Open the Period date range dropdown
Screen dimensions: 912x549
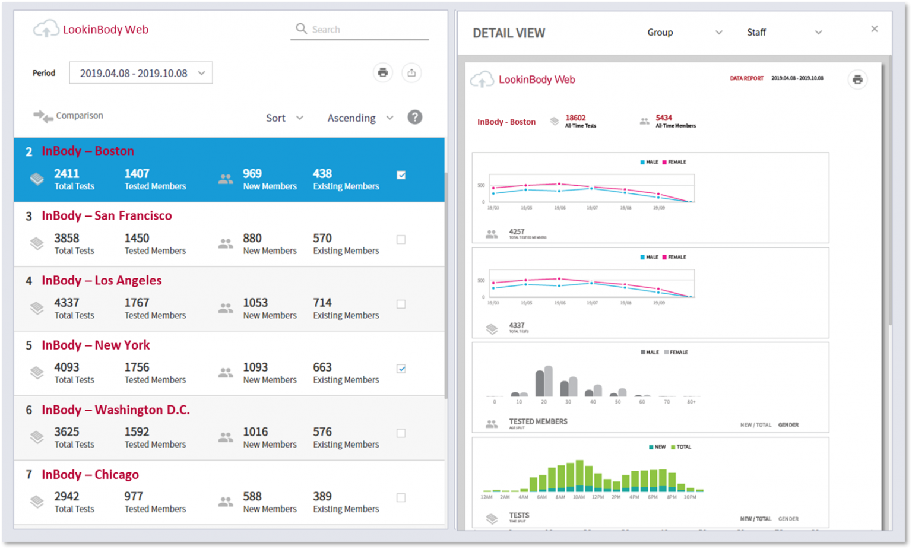tap(141, 72)
